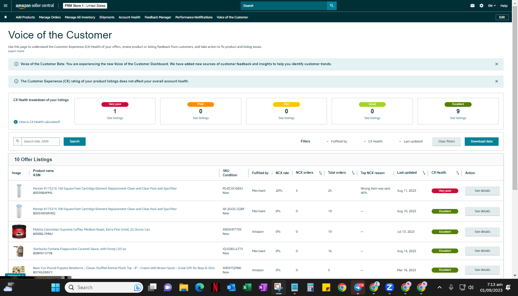
Task: Open the Learn more link
Action: tap(16, 51)
